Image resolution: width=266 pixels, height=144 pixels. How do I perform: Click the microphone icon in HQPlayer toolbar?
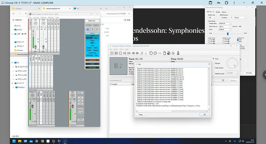pos(178,53)
